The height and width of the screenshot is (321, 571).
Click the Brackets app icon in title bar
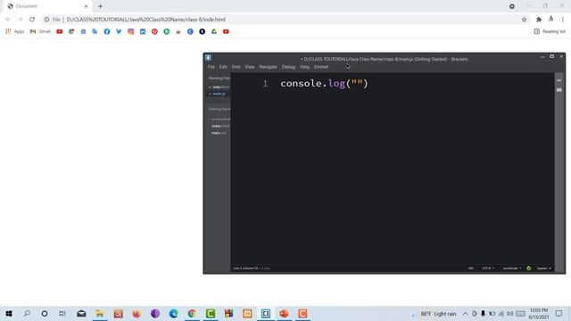[208, 57]
